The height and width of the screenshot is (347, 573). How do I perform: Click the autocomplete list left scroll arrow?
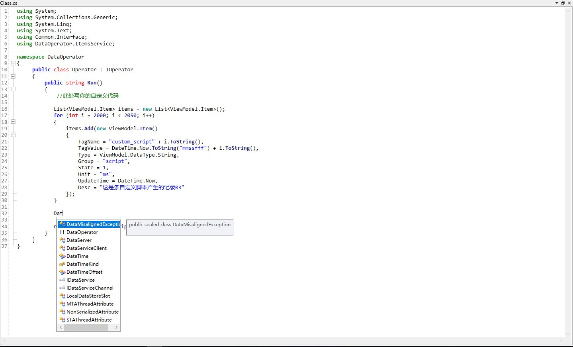pyautogui.click(x=61, y=327)
